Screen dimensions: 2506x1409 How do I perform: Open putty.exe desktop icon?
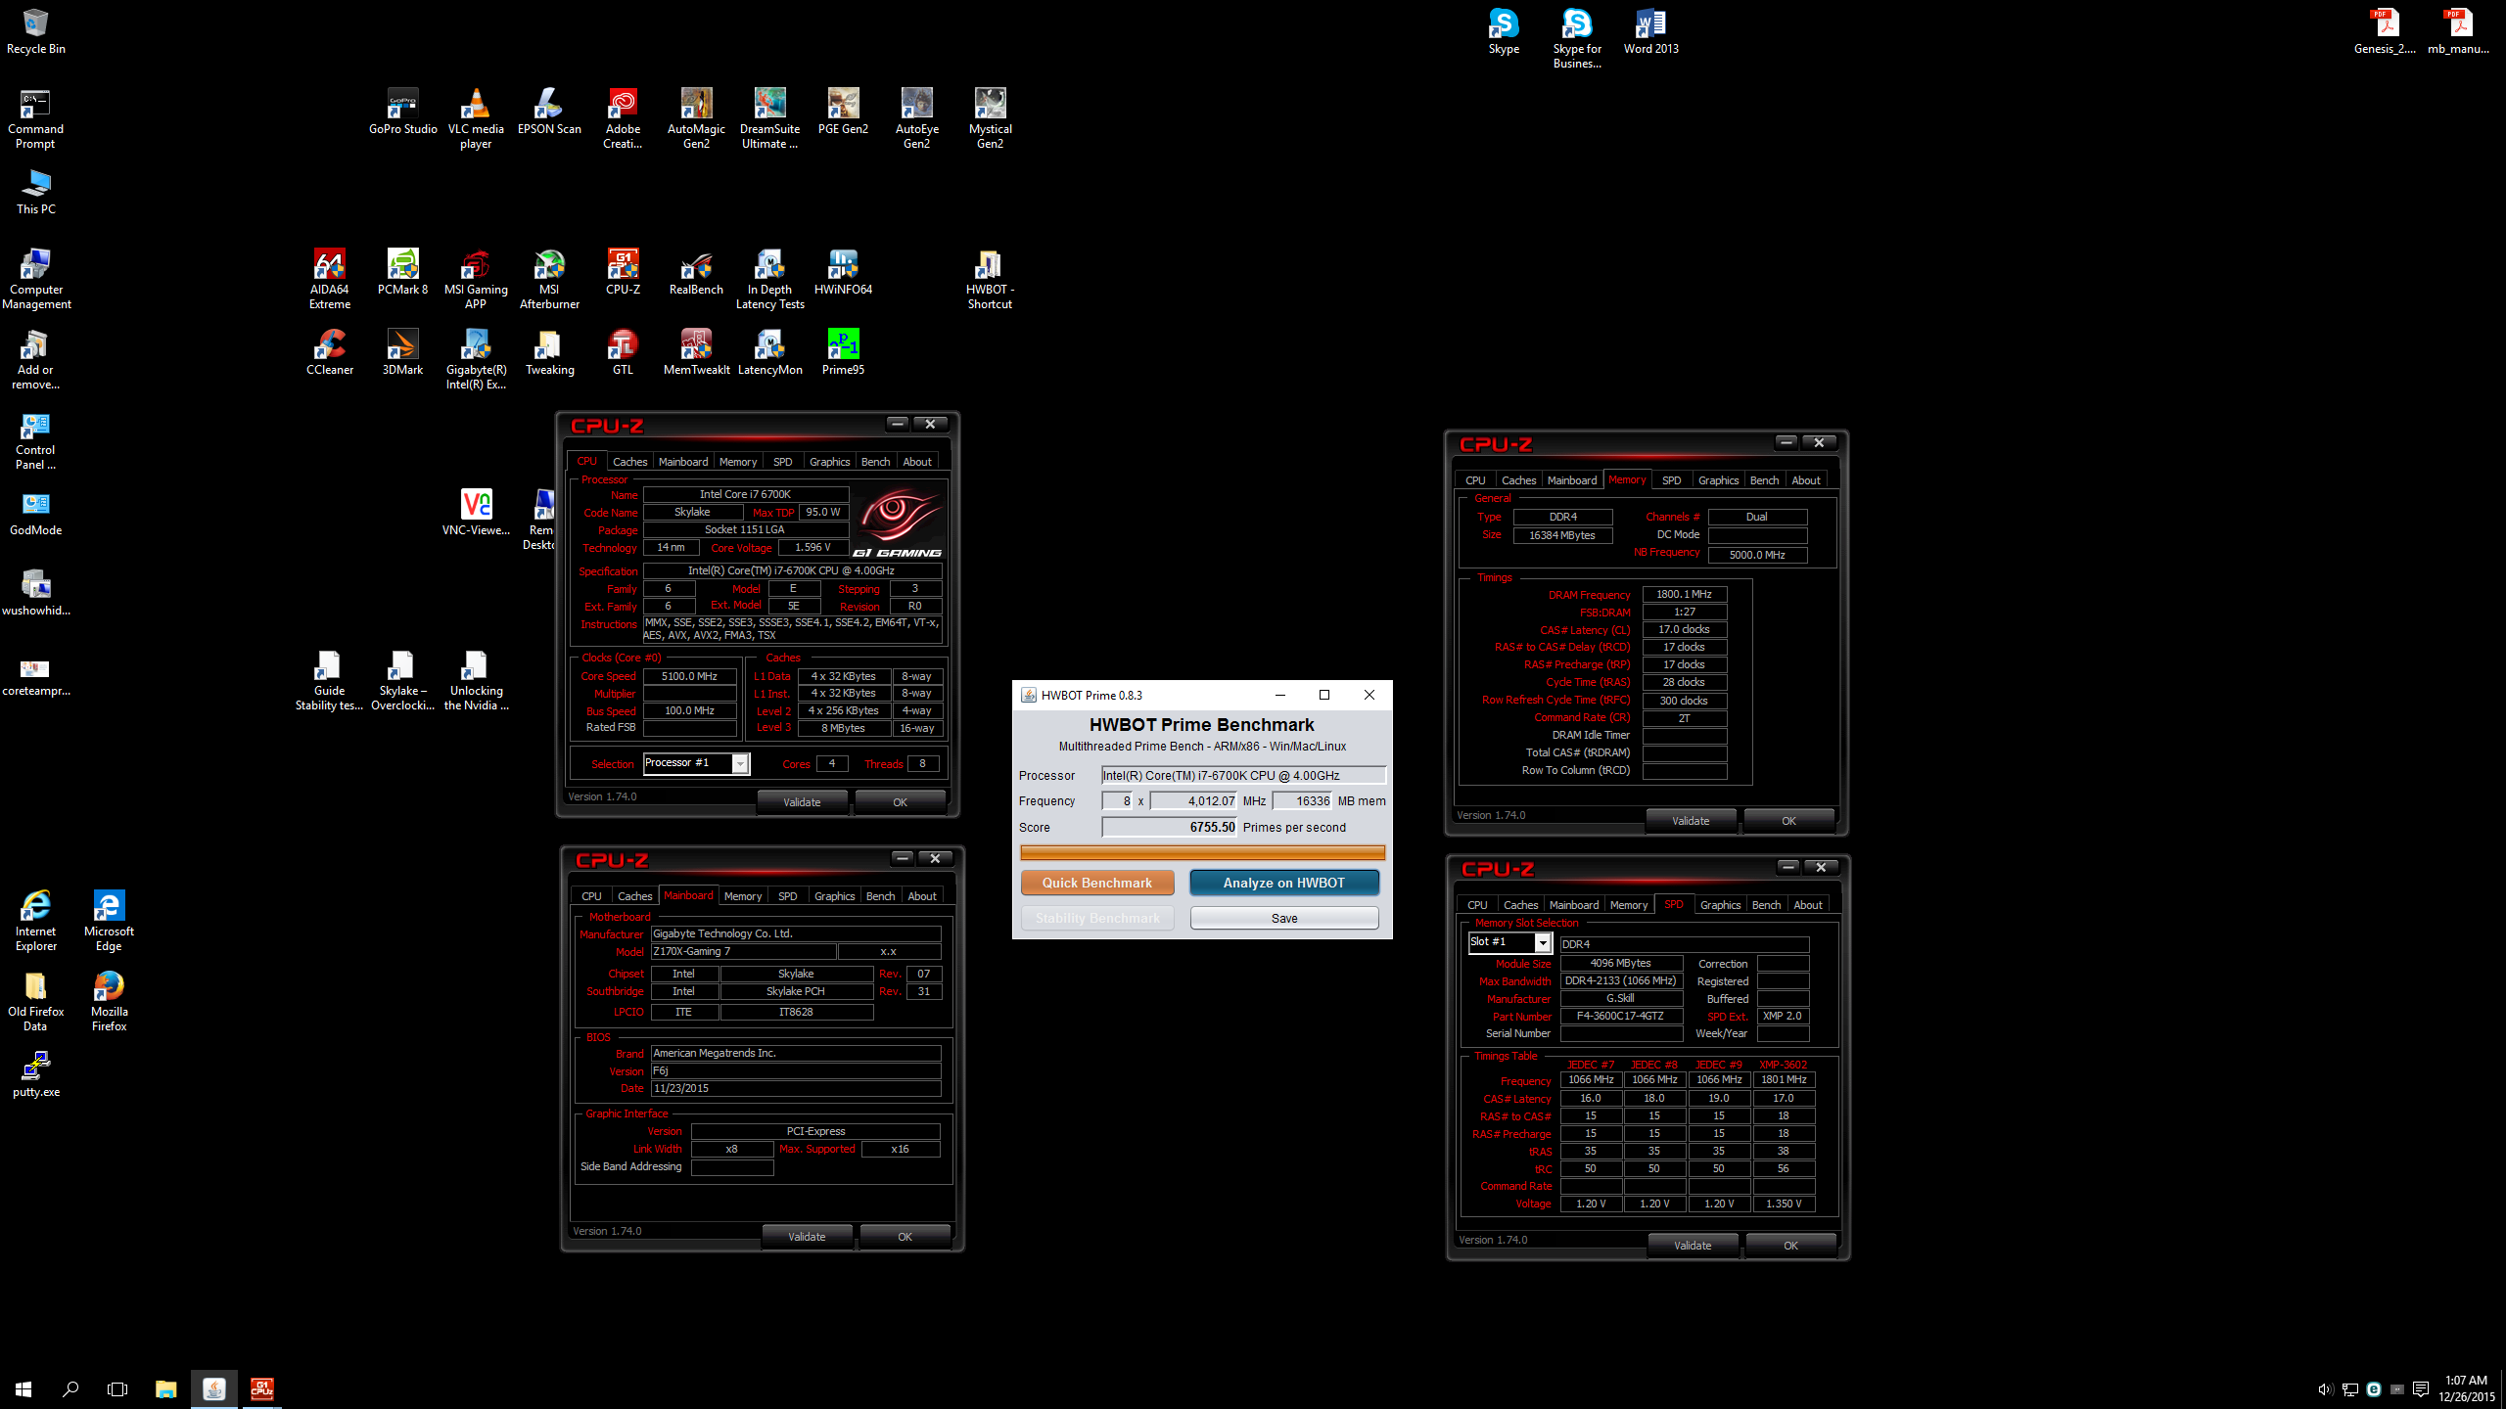click(35, 1073)
